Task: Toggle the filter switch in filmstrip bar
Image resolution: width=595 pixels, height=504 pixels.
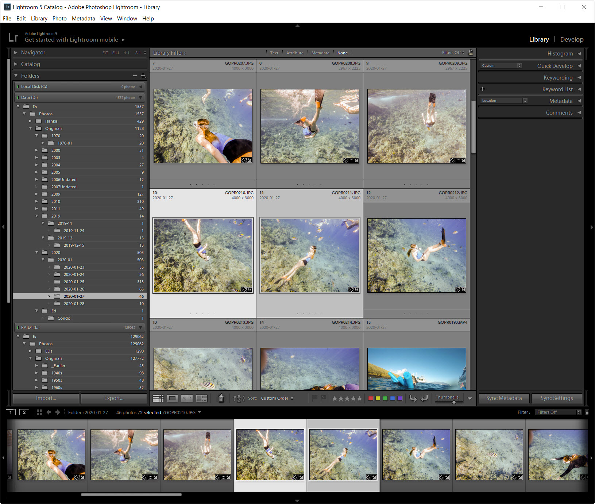Action: (x=587, y=412)
